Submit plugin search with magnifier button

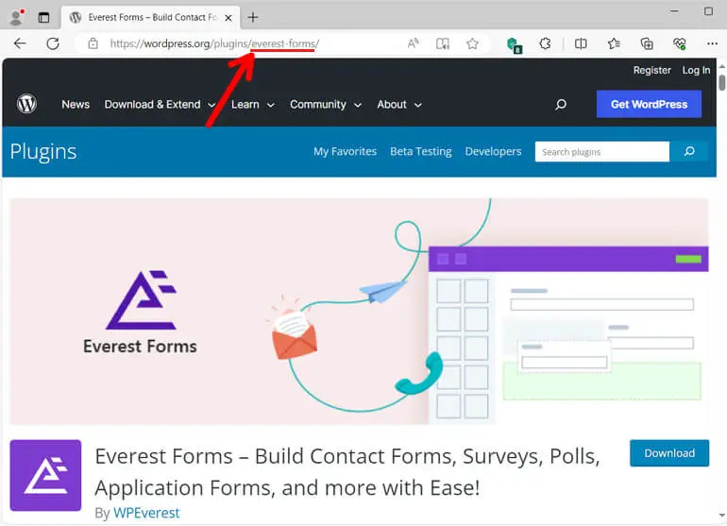689,151
